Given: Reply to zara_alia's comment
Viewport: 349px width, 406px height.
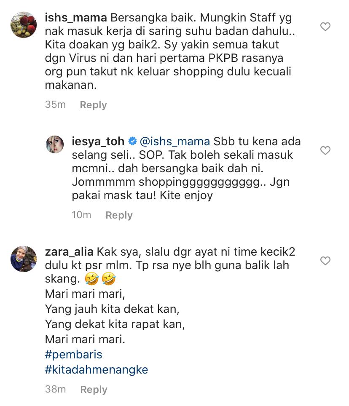Looking at the screenshot, I should pyautogui.click(x=94, y=390).
